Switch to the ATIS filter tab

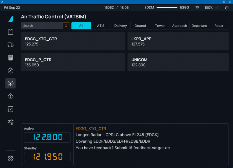click(101, 26)
